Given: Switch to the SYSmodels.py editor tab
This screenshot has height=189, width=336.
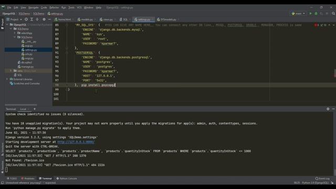Looking at the screenshot, I should coord(168,19).
